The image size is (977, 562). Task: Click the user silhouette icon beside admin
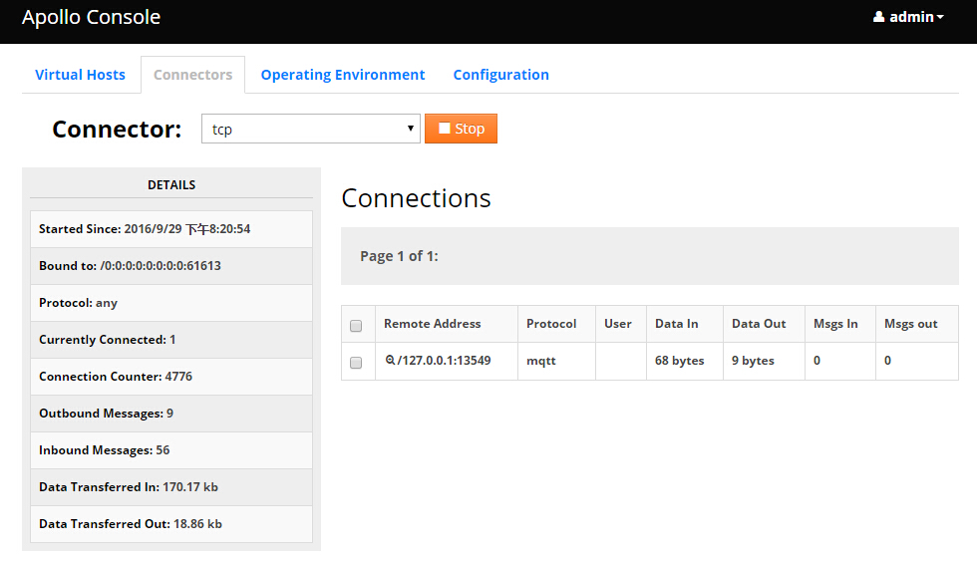point(878,17)
